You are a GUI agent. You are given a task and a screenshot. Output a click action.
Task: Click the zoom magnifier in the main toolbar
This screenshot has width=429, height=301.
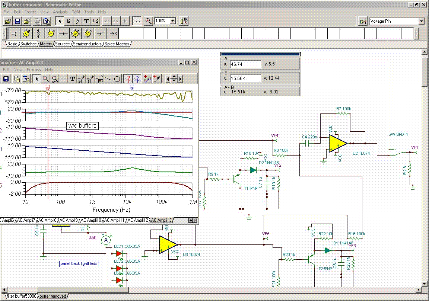(x=148, y=21)
